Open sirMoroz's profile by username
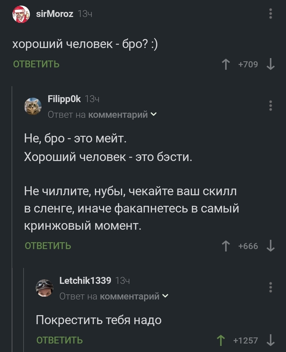Viewport: 286px width, 352px height. click(54, 14)
